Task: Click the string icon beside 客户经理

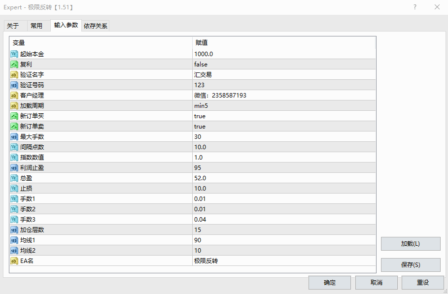Action: tap(14, 96)
